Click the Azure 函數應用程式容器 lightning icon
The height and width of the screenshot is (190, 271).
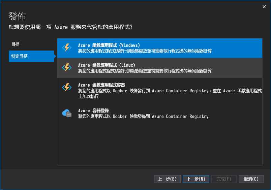pos(67,87)
